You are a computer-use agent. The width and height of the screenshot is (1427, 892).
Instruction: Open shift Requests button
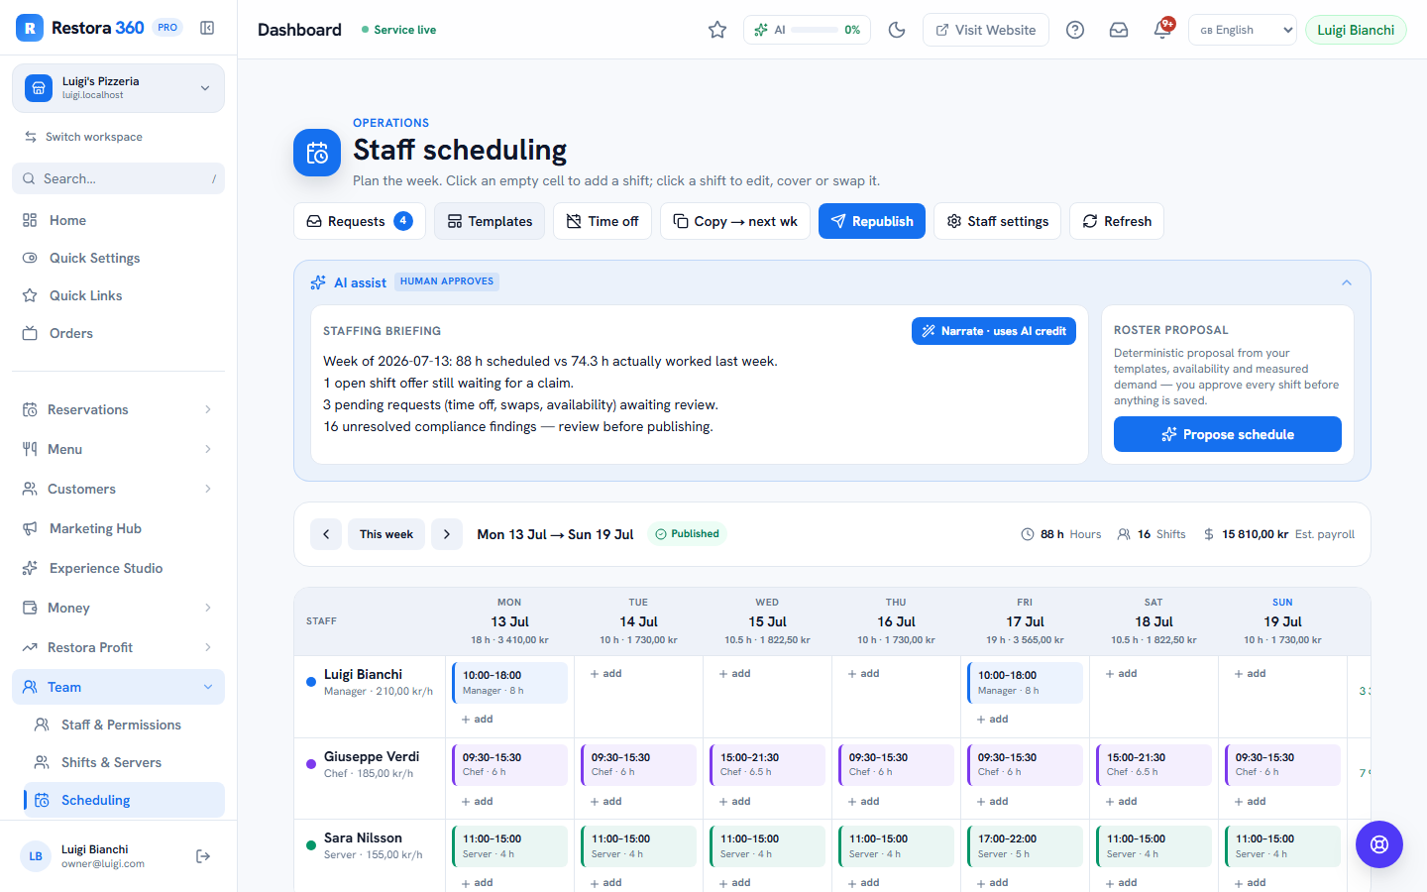[360, 221]
